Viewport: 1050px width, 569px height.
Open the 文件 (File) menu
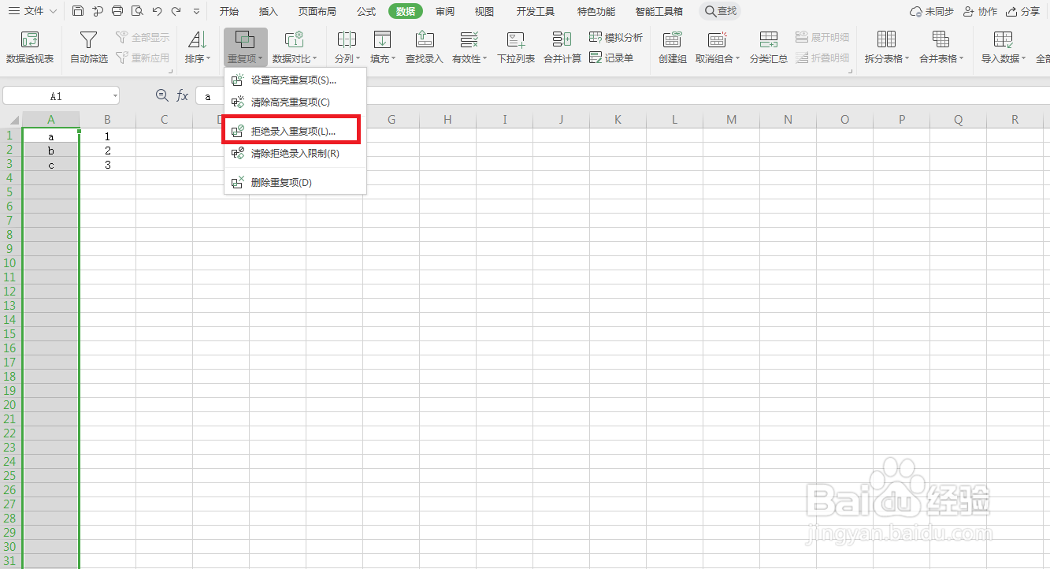pos(32,11)
